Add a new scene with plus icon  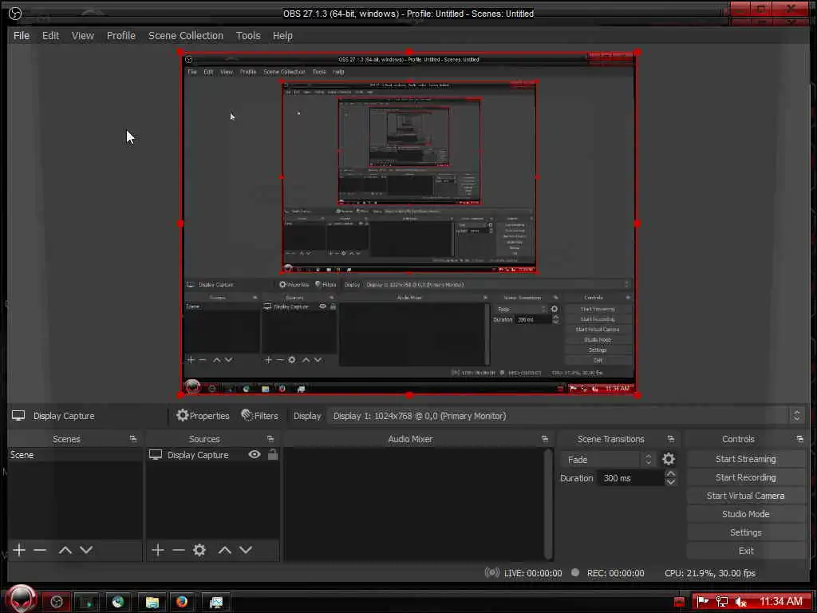19,550
